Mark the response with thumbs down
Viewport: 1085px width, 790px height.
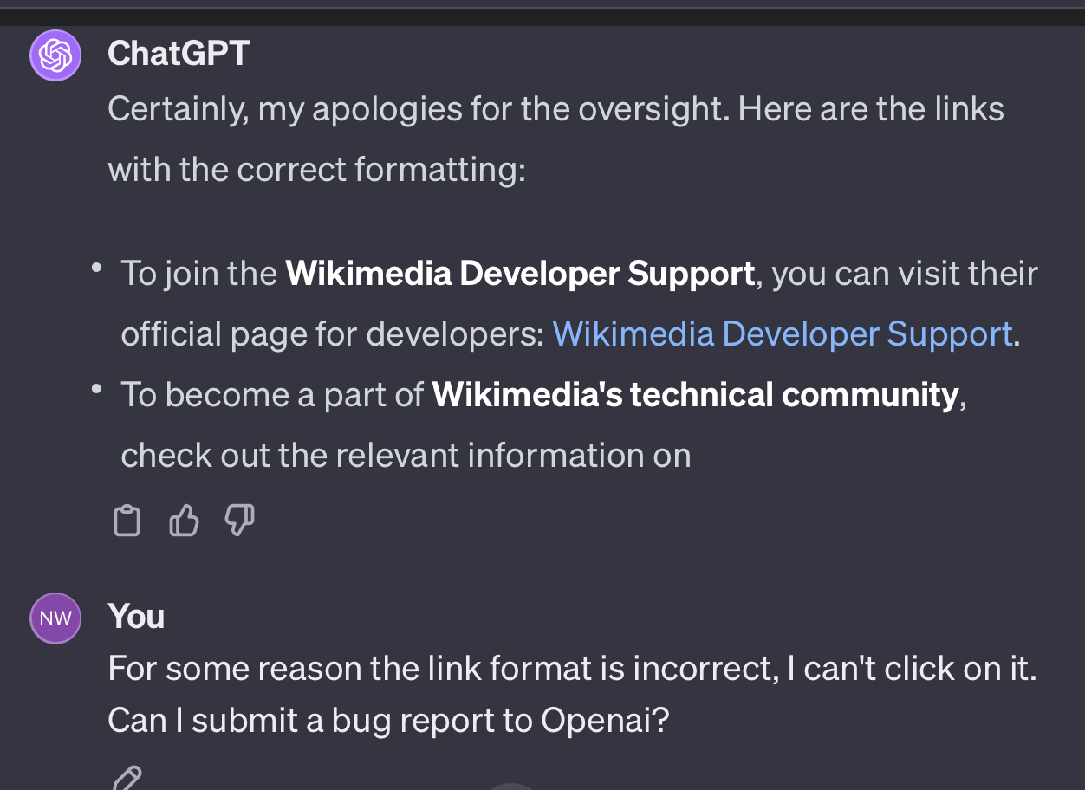(x=240, y=521)
